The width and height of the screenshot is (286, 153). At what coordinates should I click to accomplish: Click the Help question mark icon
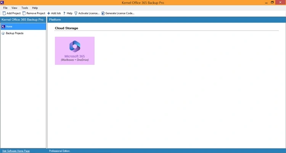[x=64, y=13]
